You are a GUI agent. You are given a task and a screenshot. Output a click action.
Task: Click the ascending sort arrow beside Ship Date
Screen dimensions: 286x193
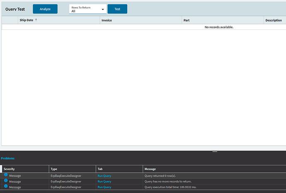point(36,20)
